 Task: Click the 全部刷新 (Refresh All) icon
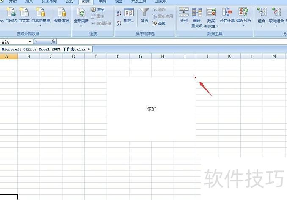point(81,13)
